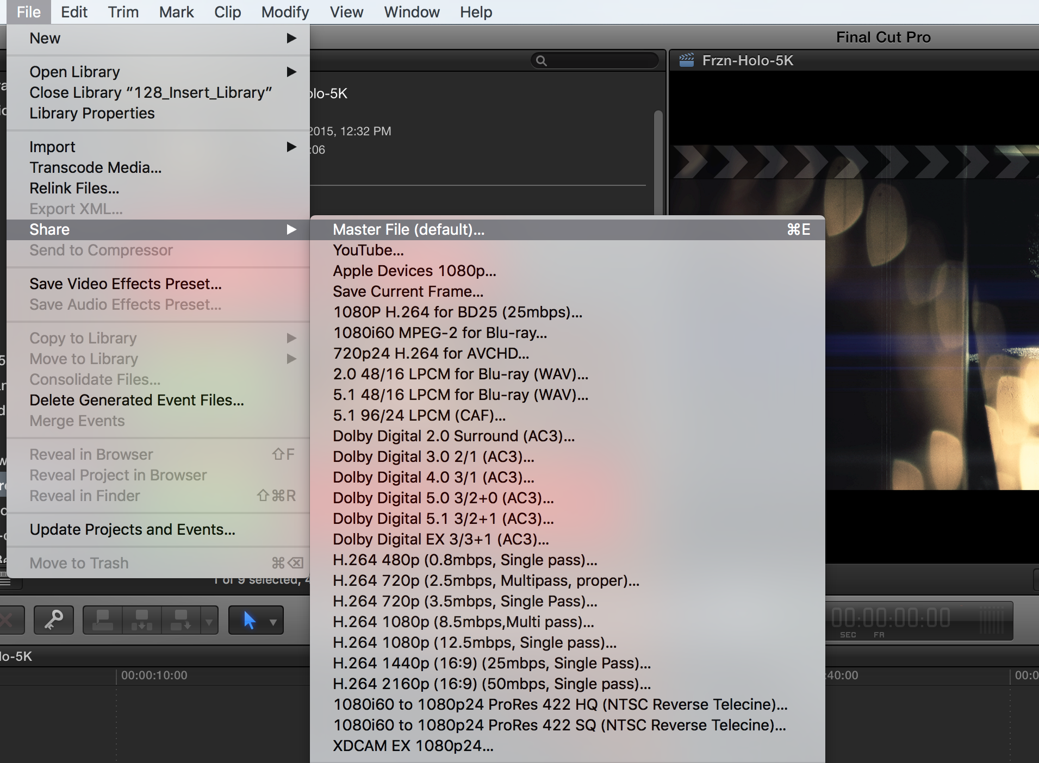Choose Dolby Digital EX 3/3+1 (AC3)...
This screenshot has height=763, width=1039.
coord(568,539)
